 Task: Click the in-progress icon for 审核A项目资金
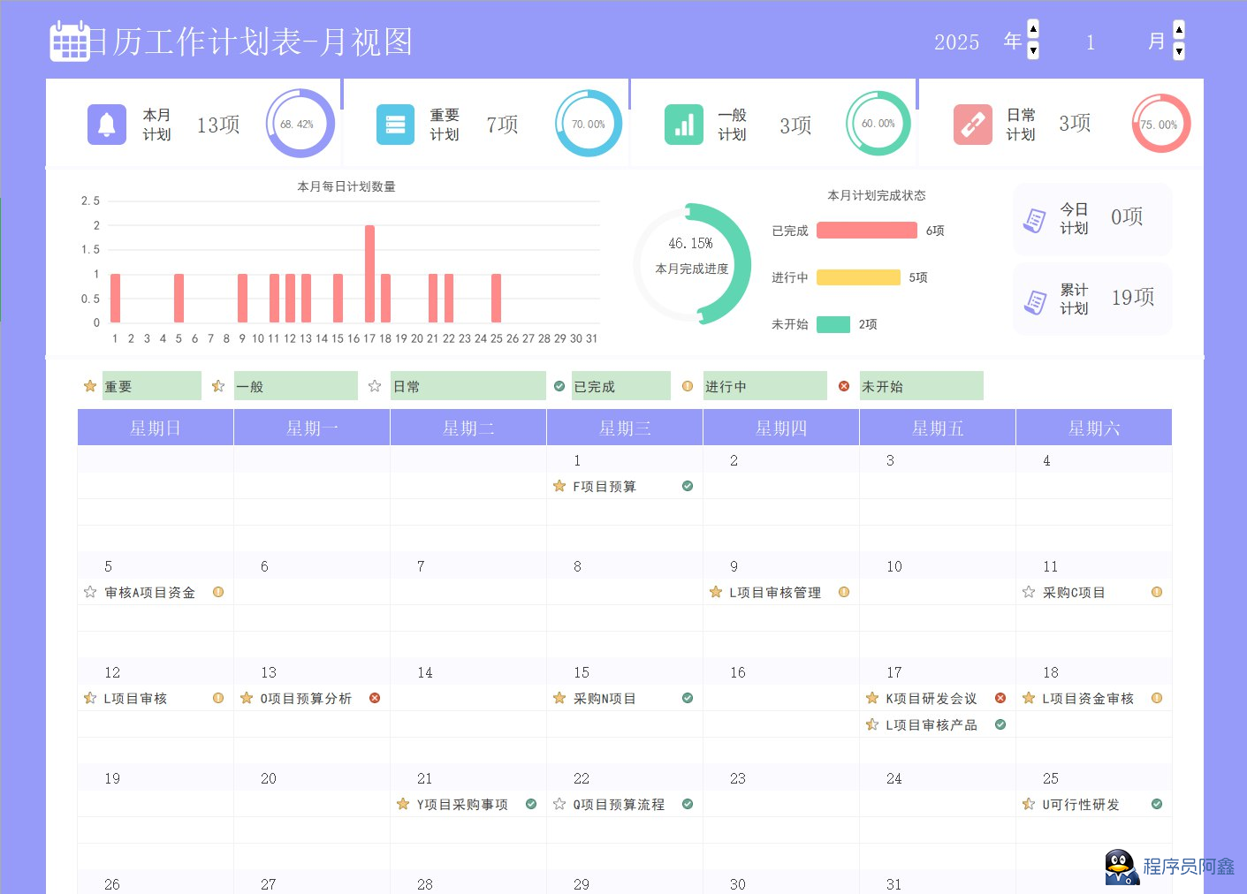(218, 592)
